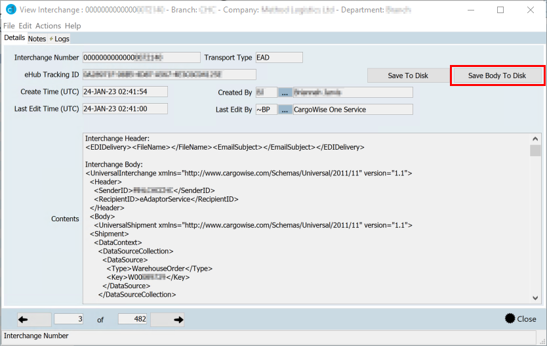Click the Close button with black seal icon
Viewport: 547px width, 346px height.
click(520, 319)
